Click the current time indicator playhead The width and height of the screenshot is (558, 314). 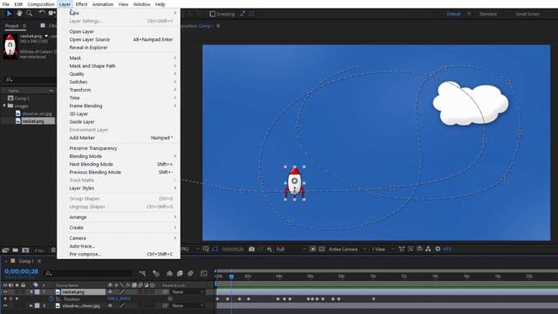pos(231,276)
